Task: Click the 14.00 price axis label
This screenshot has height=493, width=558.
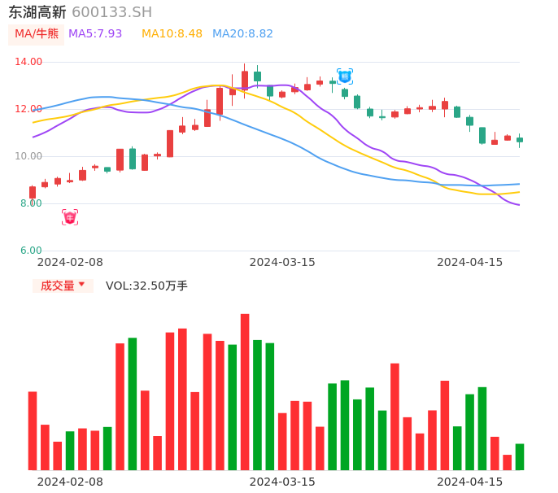Action: (x=28, y=62)
